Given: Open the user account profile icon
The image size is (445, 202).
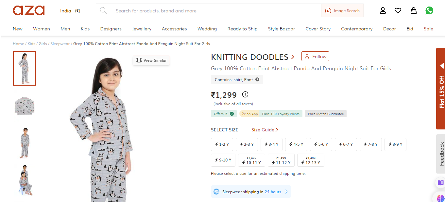Looking at the screenshot, I should (x=383, y=11).
